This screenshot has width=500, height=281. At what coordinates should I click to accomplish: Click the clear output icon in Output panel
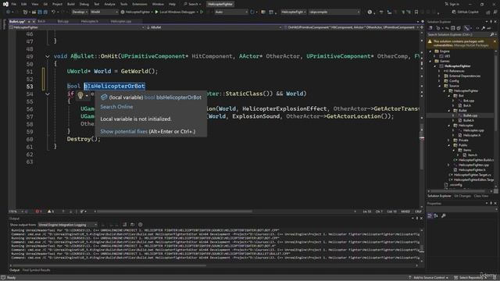(125, 225)
